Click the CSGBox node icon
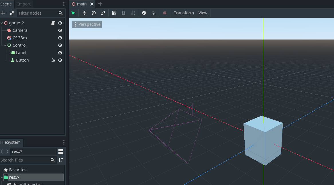334x185 pixels. pos(9,38)
